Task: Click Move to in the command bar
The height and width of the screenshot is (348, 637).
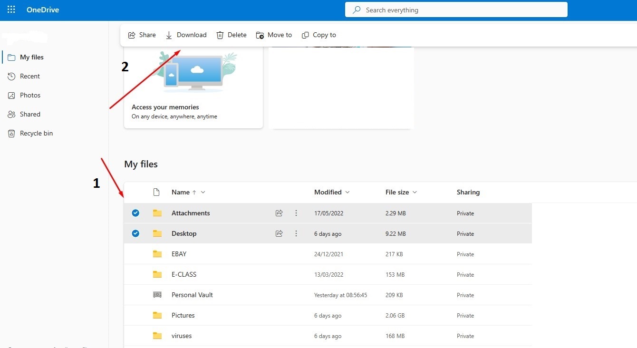Action: pyautogui.click(x=274, y=35)
